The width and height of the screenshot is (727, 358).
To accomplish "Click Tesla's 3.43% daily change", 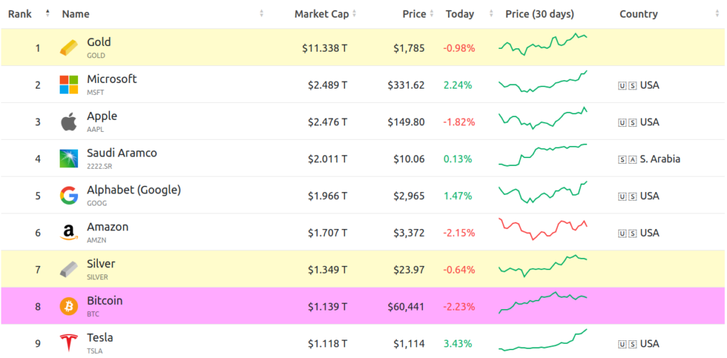I will [458, 344].
